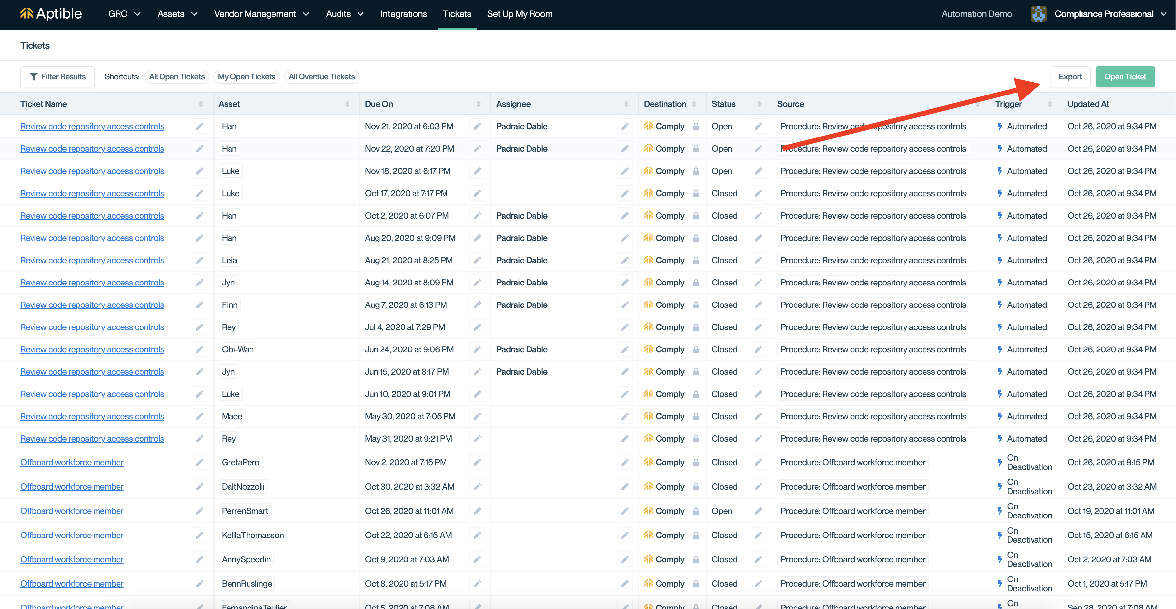The height and width of the screenshot is (609, 1176).
Task: Edit assignee pencil for GretaPero ticket
Action: coord(625,462)
